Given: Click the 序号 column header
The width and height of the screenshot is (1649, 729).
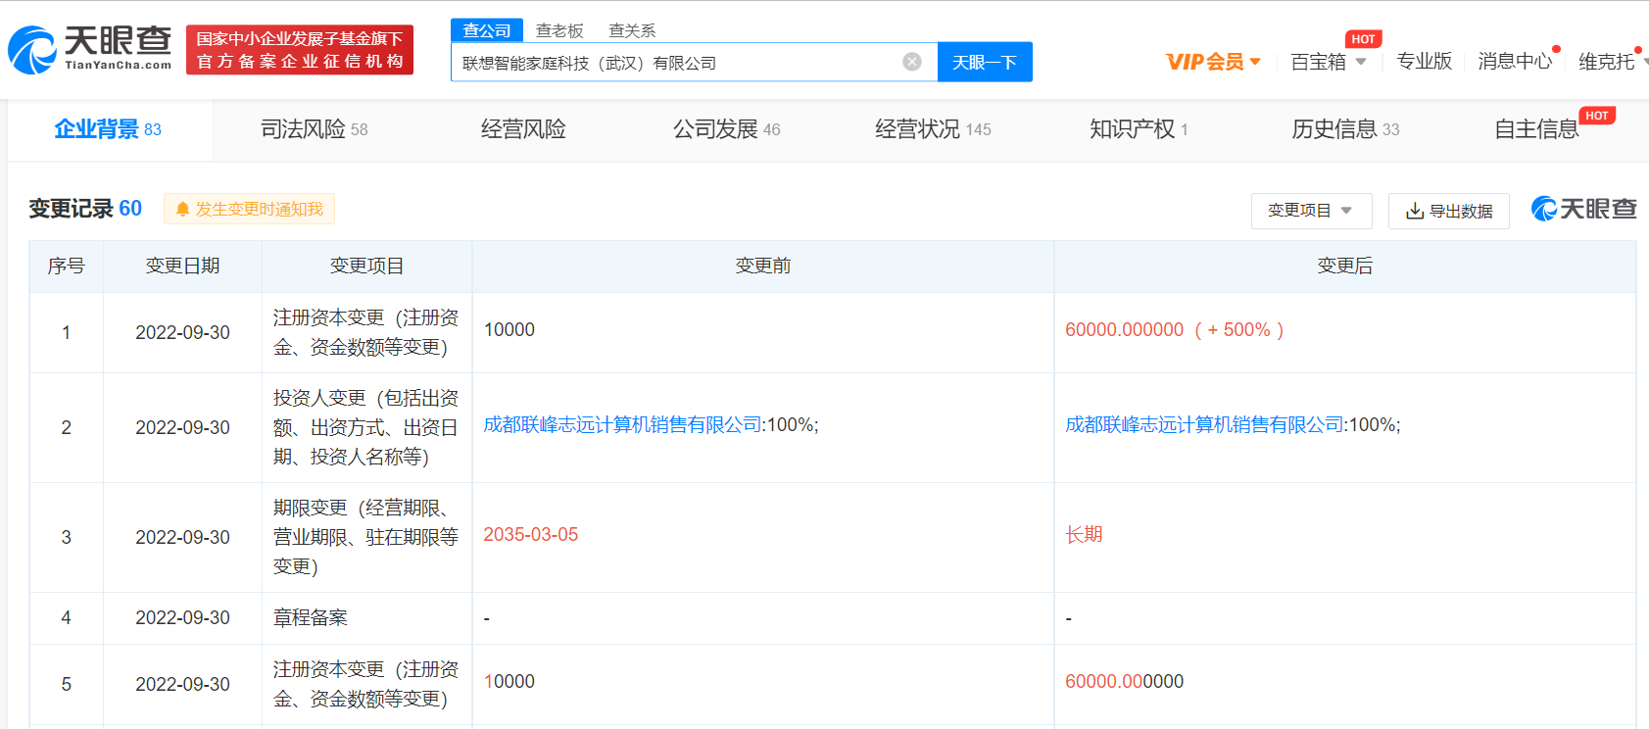Looking at the screenshot, I should [x=67, y=267].
